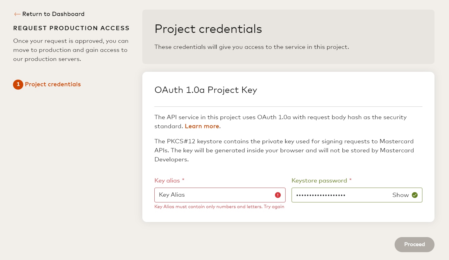Screen dimensions: 449x260
Task: Click the OAuth 1.0a Project Key heading
Action: (206, 90)
